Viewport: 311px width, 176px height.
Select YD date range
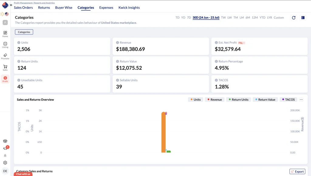click(183, 17)
